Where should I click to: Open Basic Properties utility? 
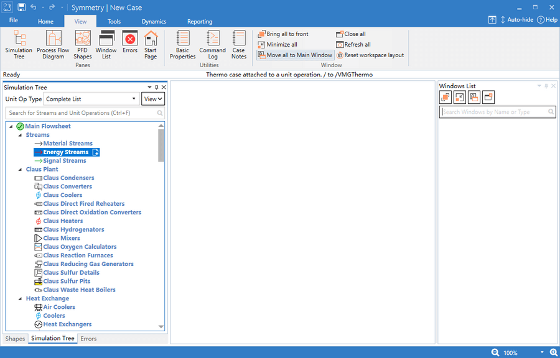point(182,44)
